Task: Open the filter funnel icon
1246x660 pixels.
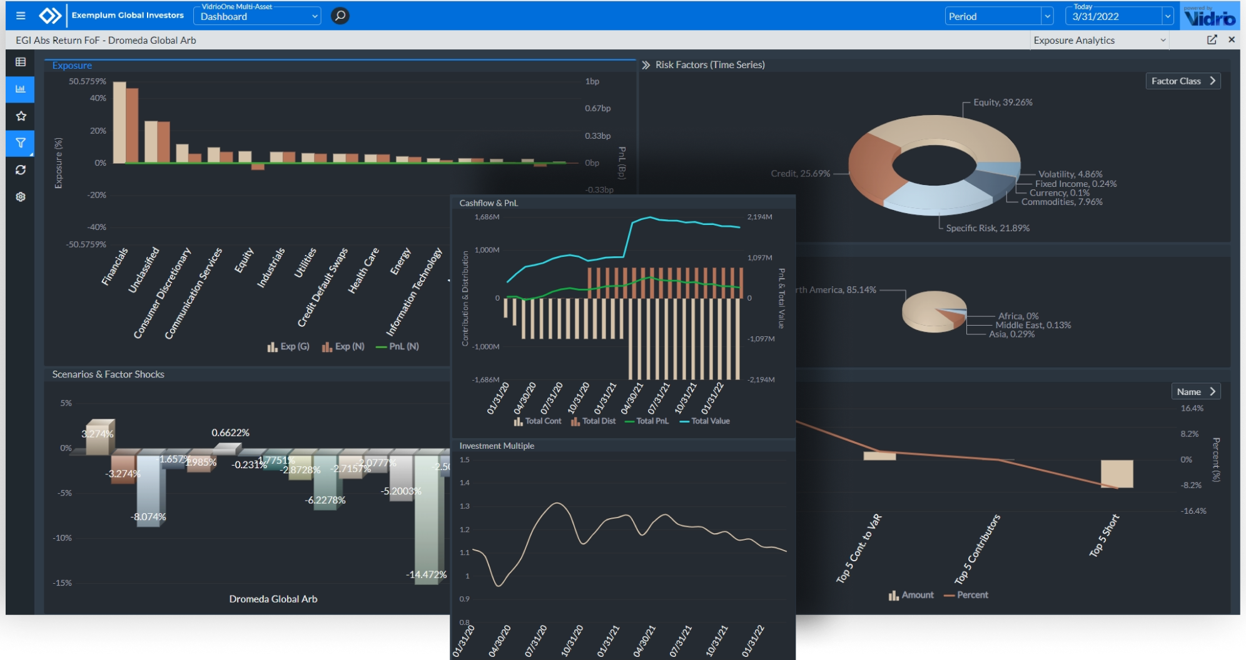Action: point(21,143)
